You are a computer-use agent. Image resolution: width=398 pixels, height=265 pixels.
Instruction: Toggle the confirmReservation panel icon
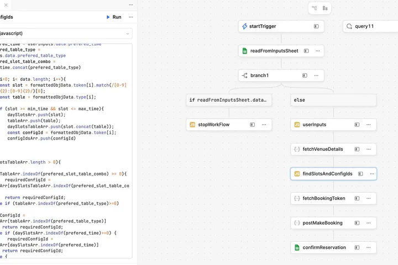(357, 248)
